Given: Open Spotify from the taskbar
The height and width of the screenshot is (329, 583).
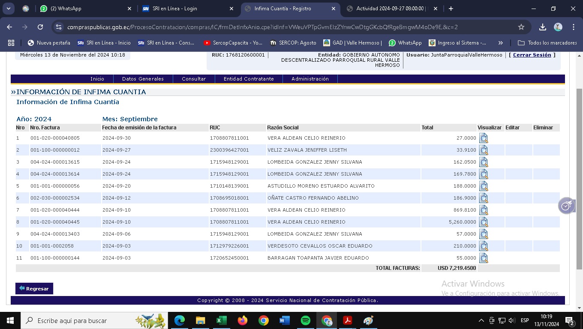Looking at the screenshot, I should click(x=305, y=320).
